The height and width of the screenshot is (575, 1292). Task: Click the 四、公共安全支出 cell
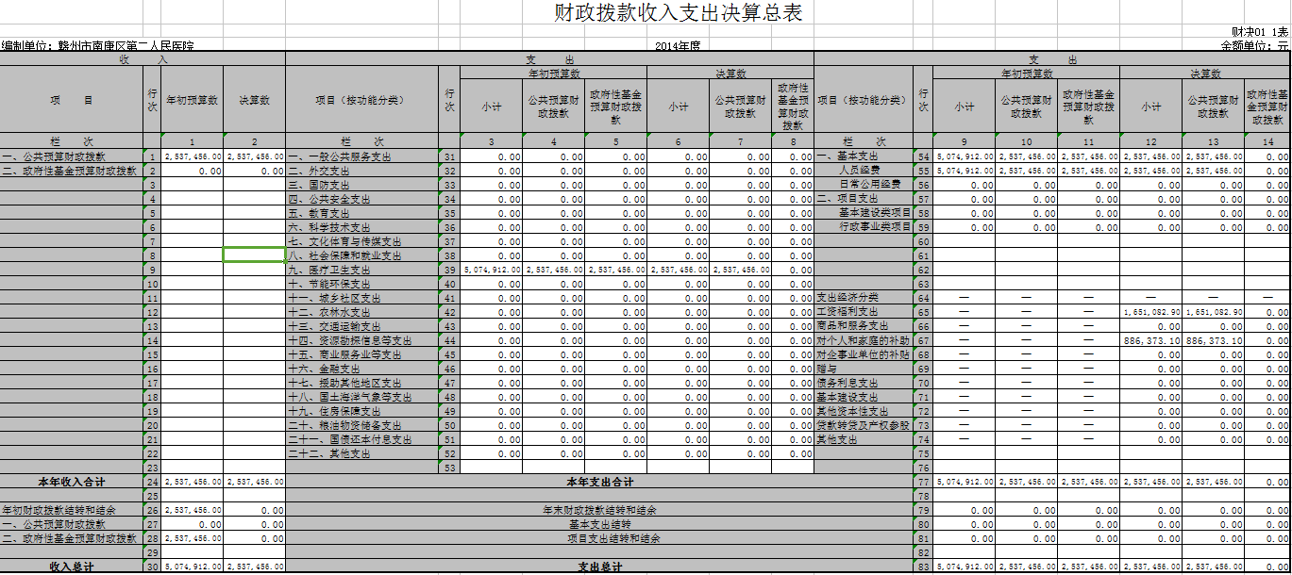362,200
